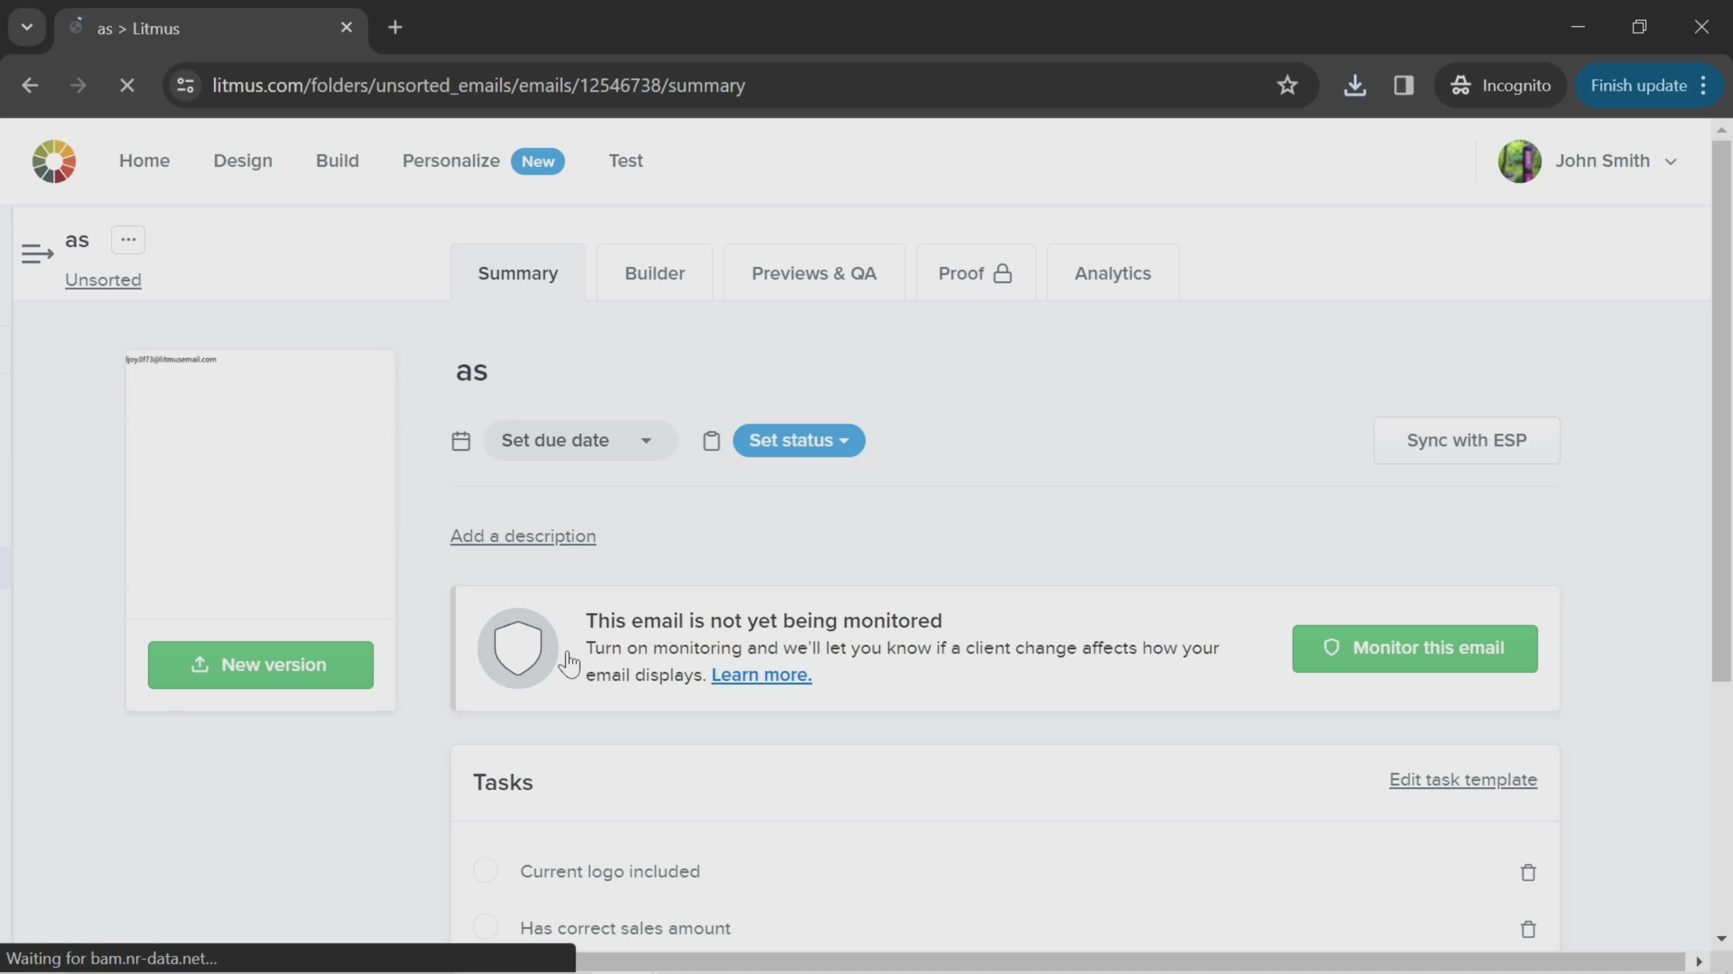
Task: Expand the Set due date dropdown
Action: pos(645,440)
